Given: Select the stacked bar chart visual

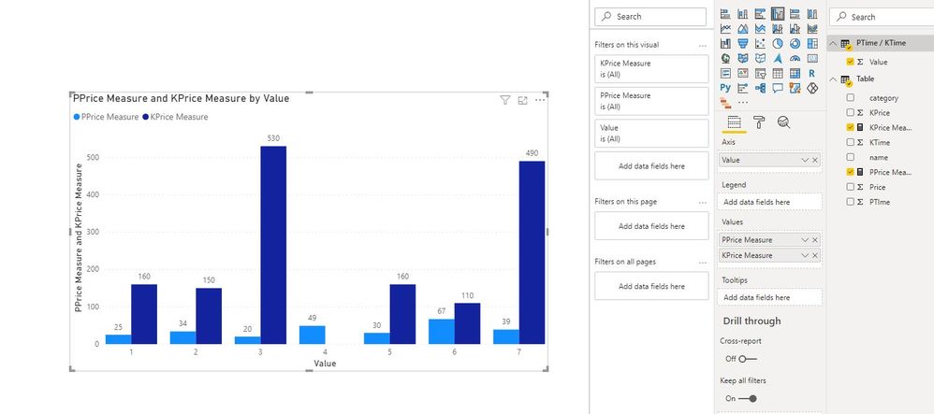Looking at the screenshot, I should (x=725, y=14).
